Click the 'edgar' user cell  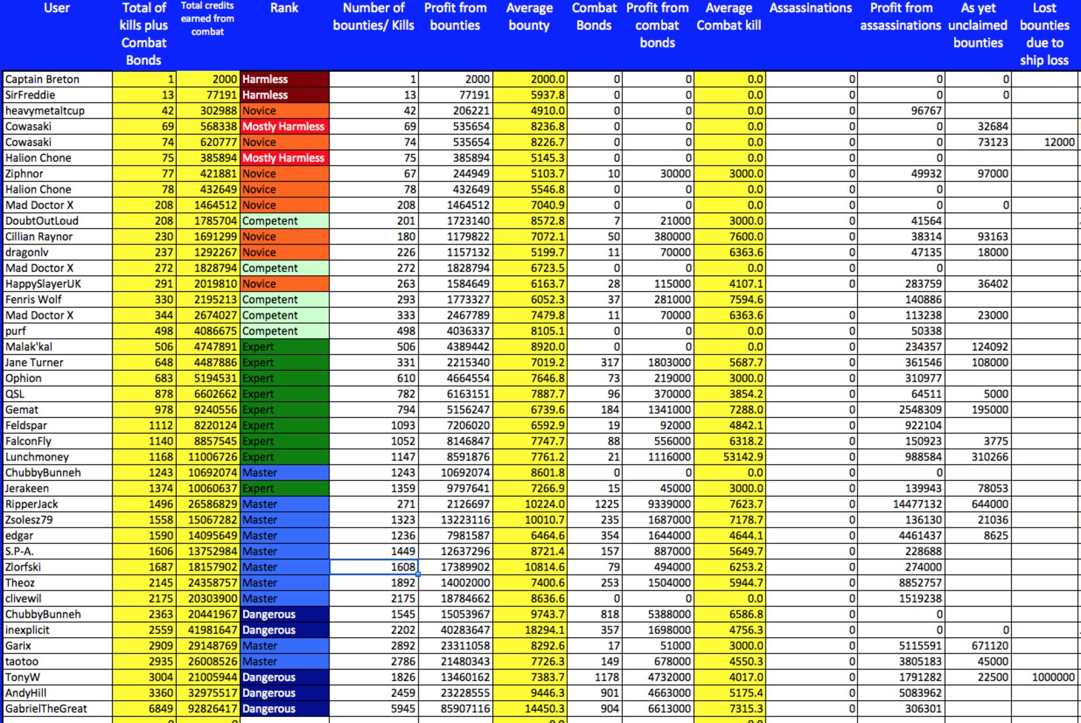click(57, 536)
